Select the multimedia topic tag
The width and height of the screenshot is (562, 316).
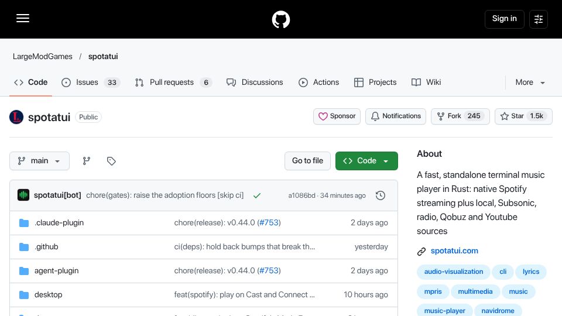tap(475, 291)
